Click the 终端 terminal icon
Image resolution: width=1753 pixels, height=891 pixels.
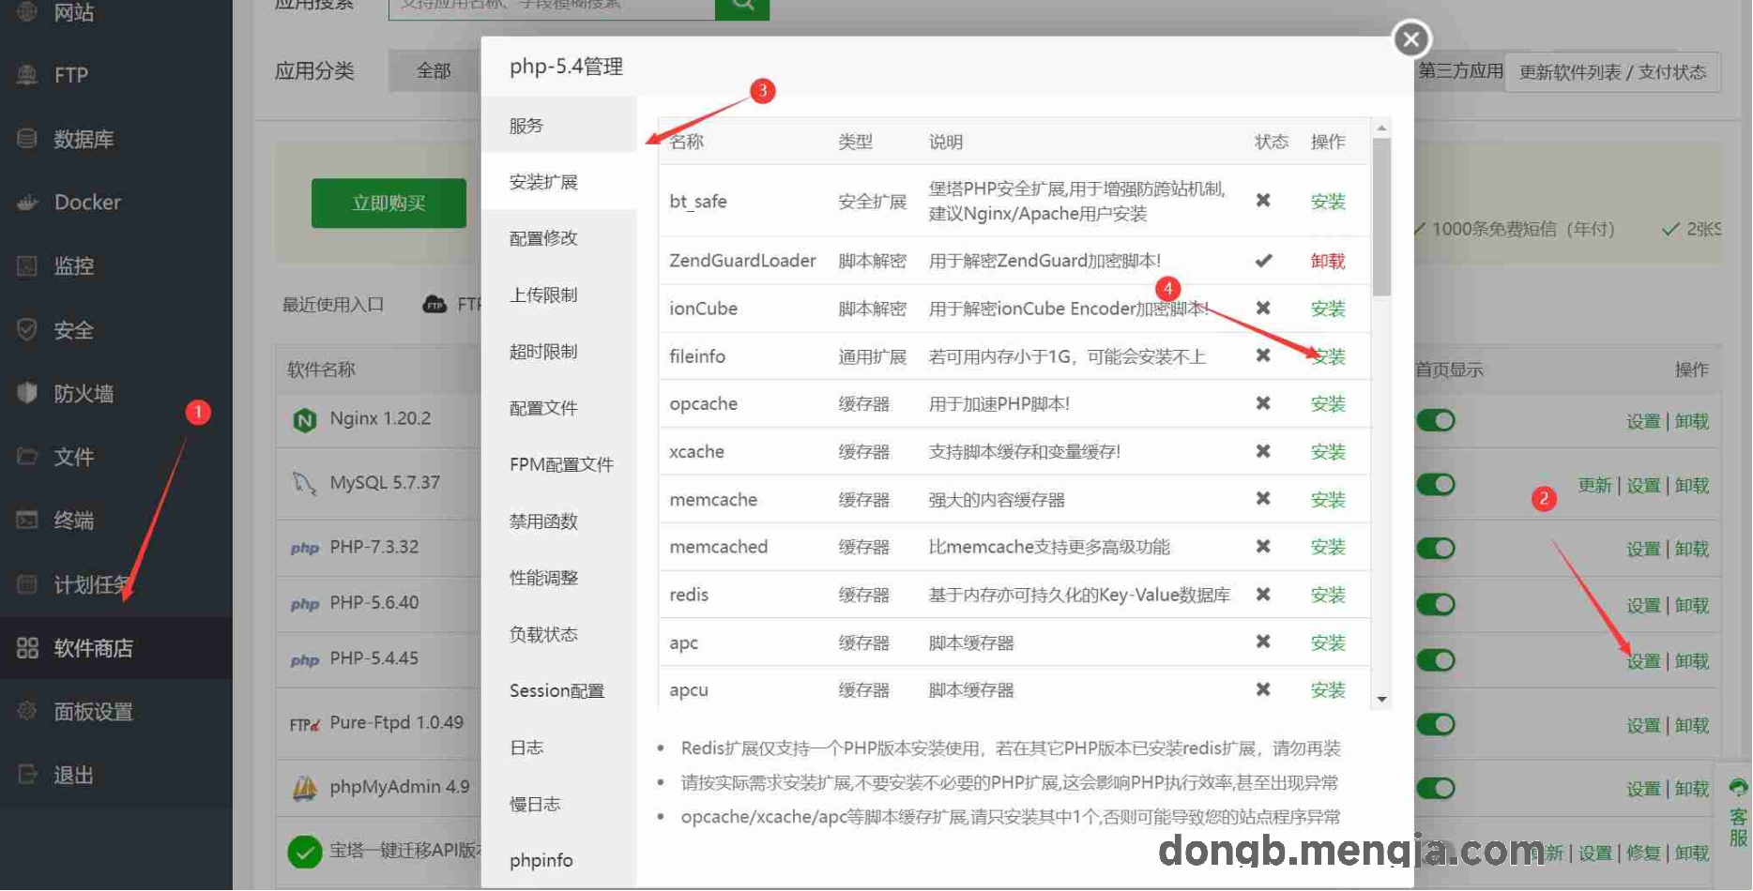pos(27,520)
